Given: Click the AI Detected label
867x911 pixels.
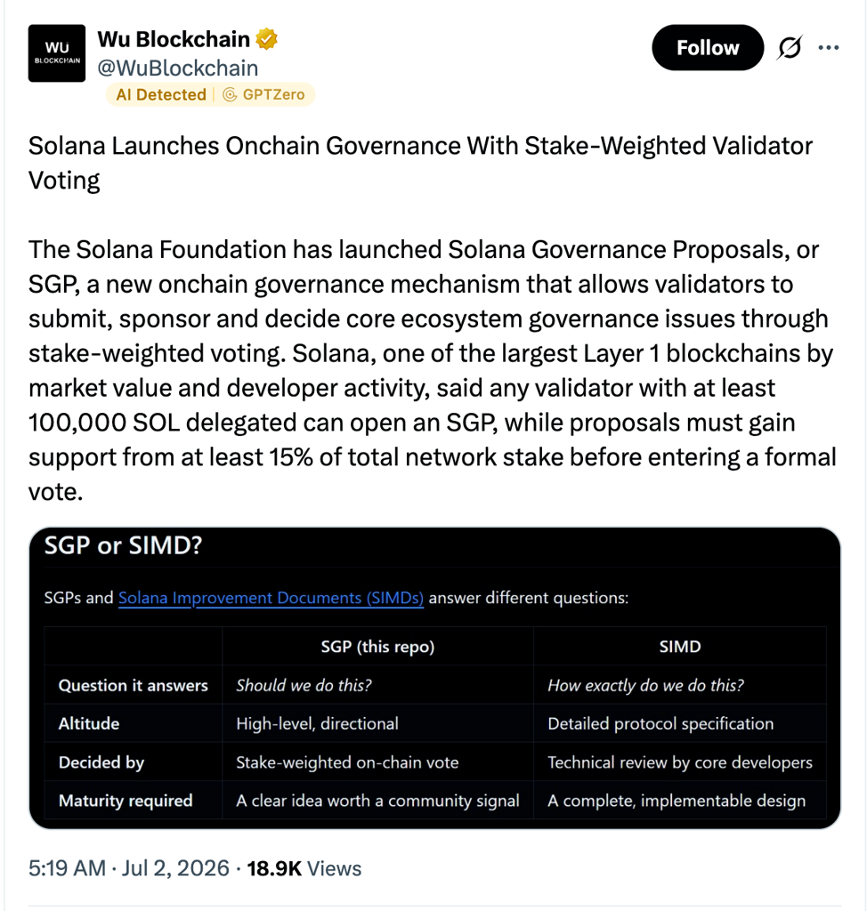Looking at the screenshot, I should pos(161,94).
